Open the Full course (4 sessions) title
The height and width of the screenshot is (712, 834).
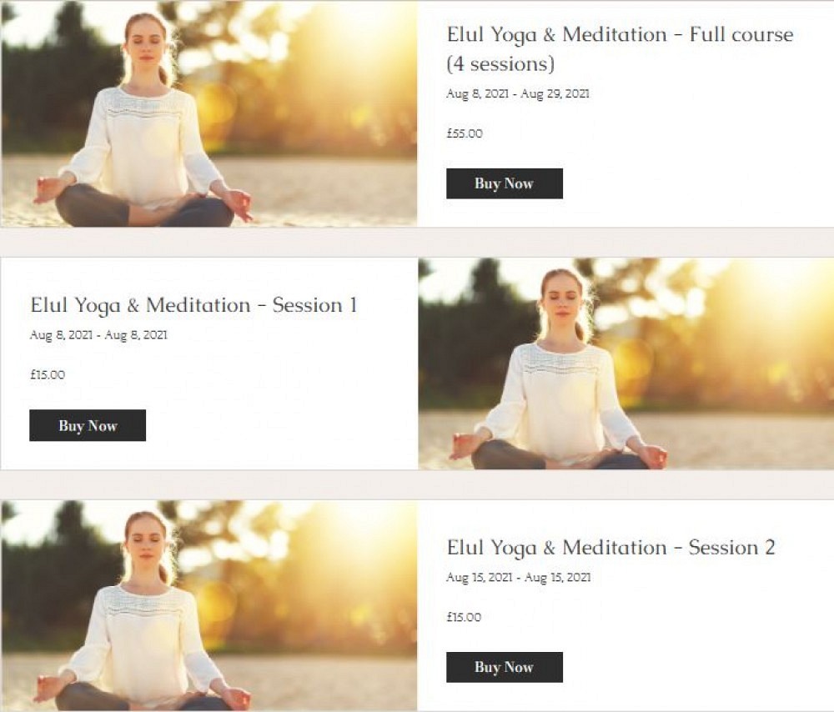[620, 49]
